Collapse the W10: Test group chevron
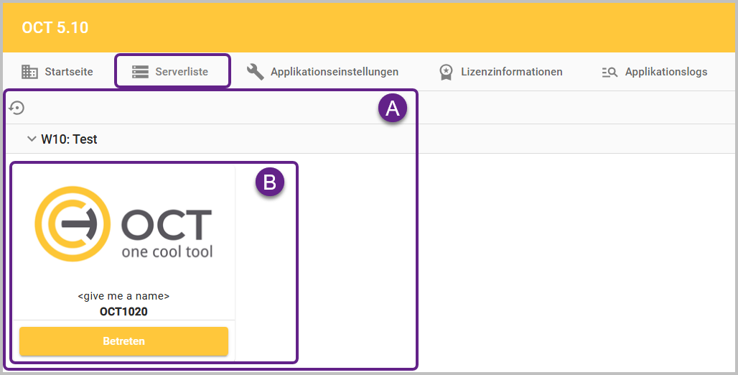This screenshot has width=738, height=375. coord(32,139)
